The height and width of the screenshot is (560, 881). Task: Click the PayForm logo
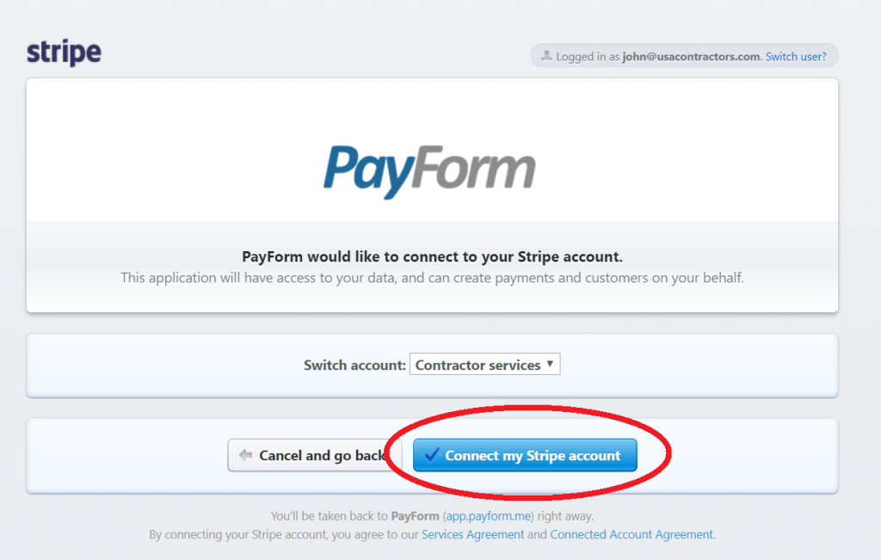(x=430, y=169)
